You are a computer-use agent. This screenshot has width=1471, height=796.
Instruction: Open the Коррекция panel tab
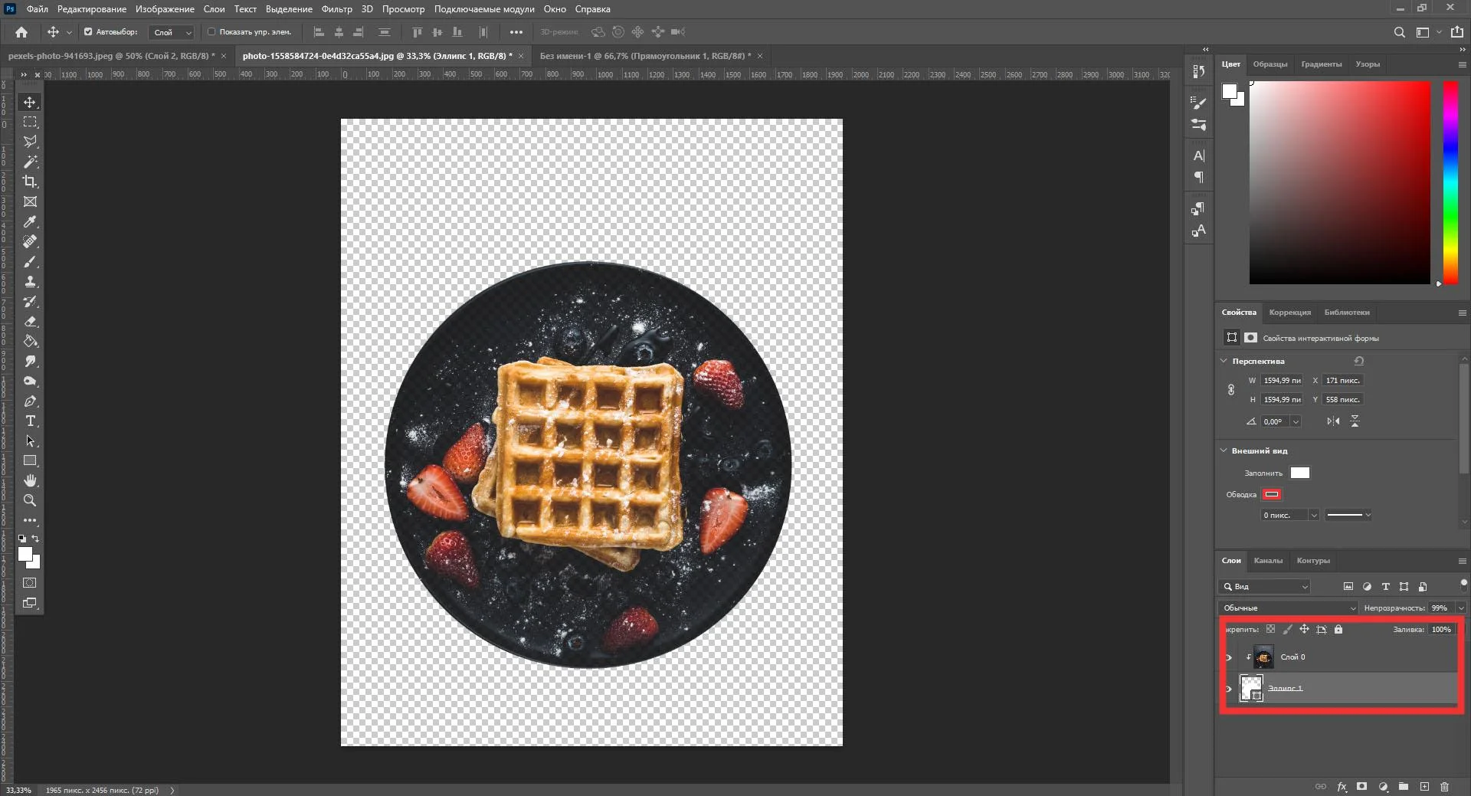pos(1289,313)
